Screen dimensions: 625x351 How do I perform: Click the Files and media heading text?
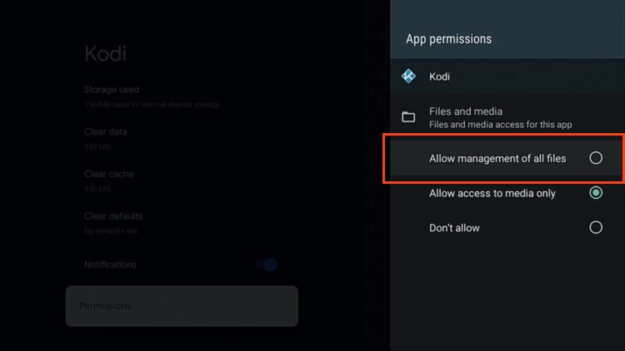(466, 111)
